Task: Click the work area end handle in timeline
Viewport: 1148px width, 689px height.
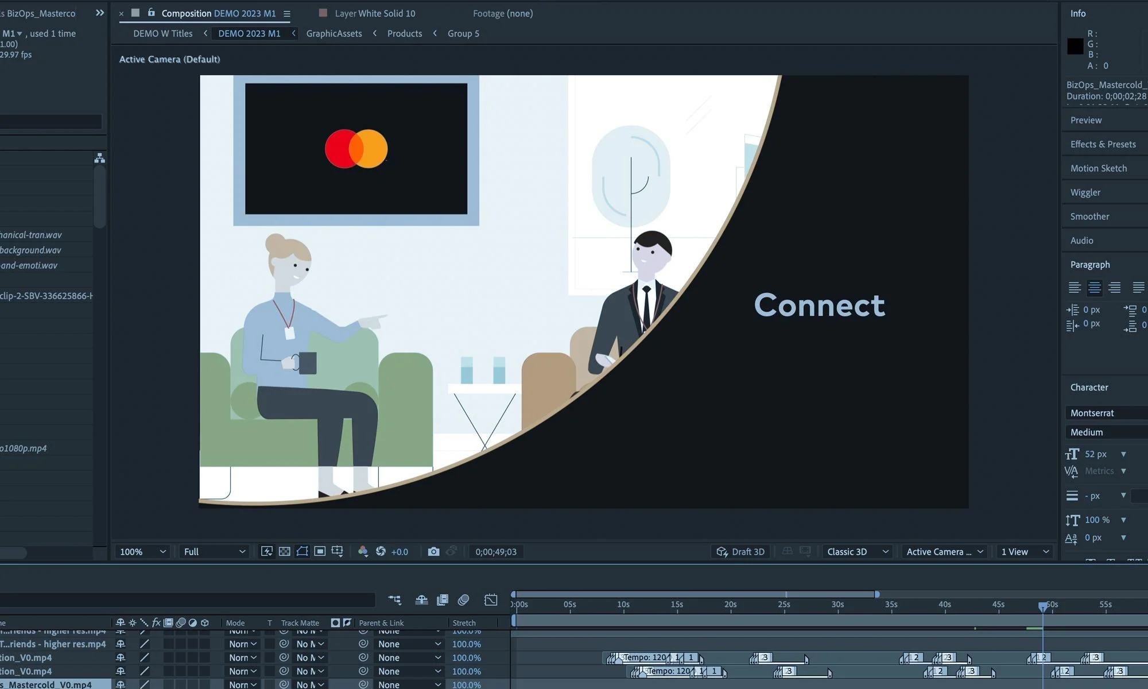Action: click(877, 594)
